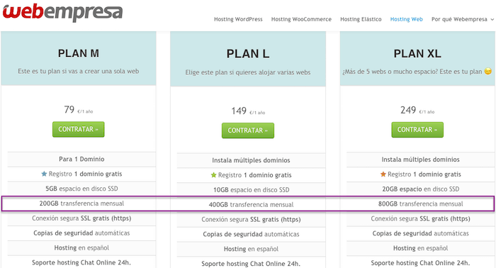Click CONTRATAR button for Plan M

click(x=78, y=129)
